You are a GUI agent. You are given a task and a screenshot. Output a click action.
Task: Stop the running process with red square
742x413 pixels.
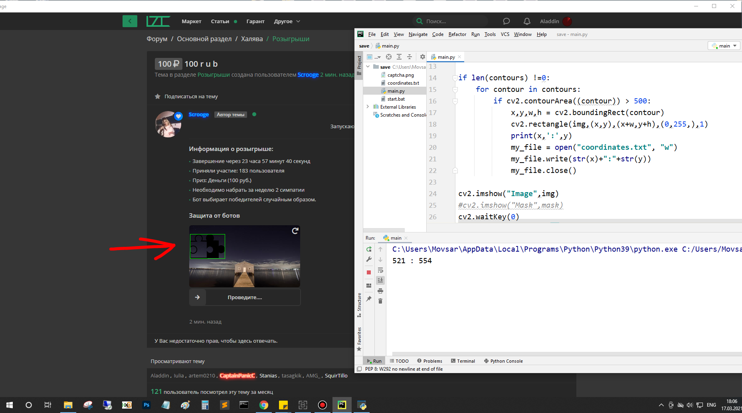[x=369, y=272]
